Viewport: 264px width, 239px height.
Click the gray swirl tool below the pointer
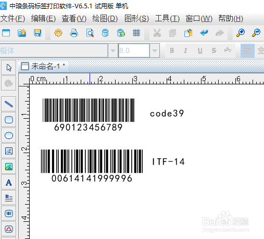tap(9, 83)
